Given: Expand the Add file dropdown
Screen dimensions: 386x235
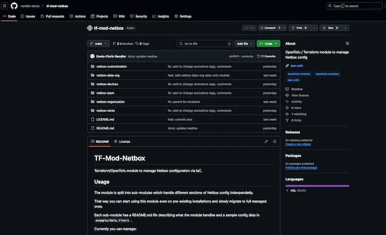Looking at the screenshot, I should click(x=245, y=44).
